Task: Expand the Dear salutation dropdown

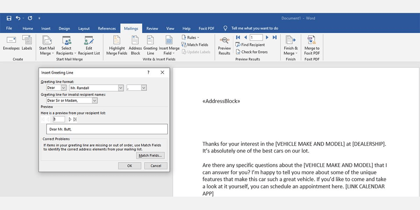Action: tap(63, 88)
